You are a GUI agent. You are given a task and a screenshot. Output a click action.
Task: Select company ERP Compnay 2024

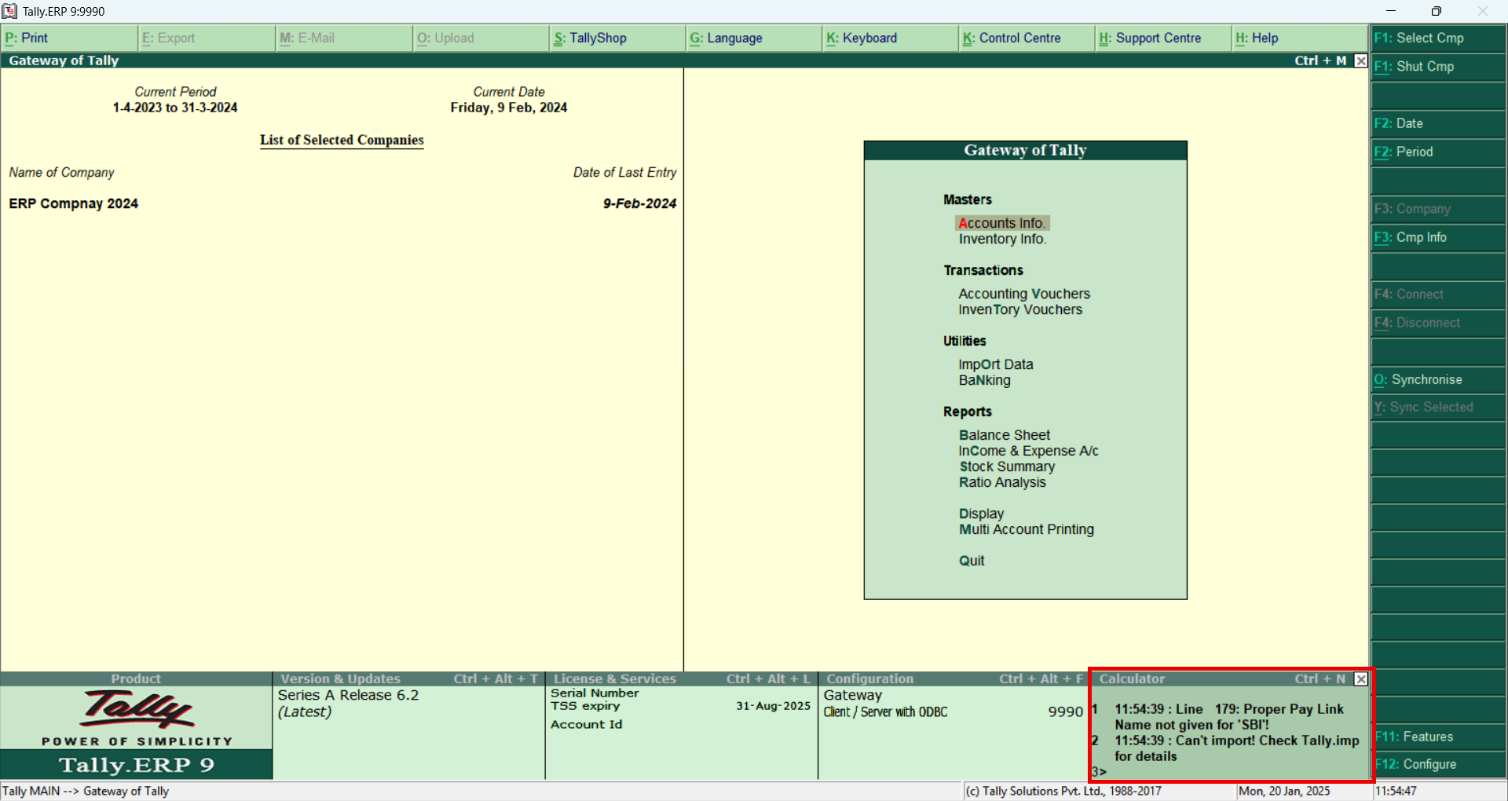coord(74,203)
